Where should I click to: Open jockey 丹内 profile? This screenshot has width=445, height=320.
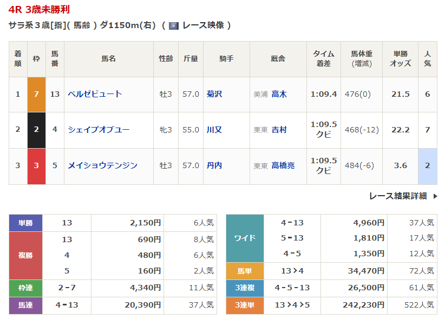tap(214, 165)
